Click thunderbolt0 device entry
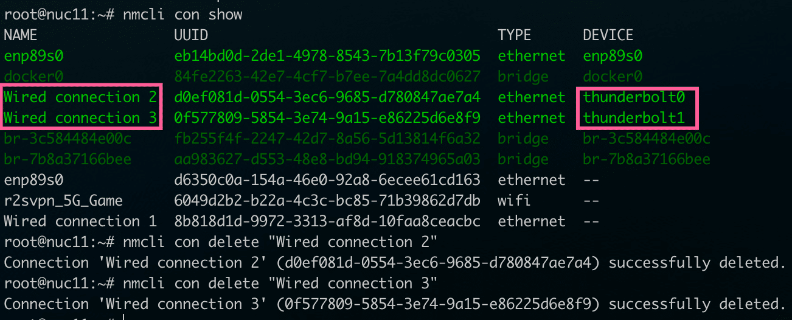792x320 pixels. pyautogui.click(x=634, y=97)
